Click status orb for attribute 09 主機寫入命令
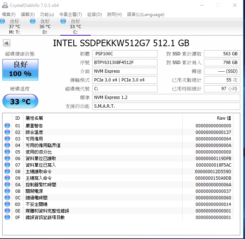 pos(7,178)
